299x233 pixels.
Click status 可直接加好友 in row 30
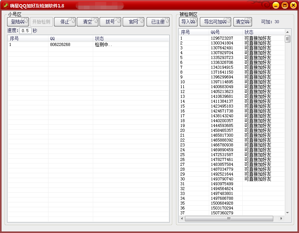pyautogui.click(x=258, y=179)
